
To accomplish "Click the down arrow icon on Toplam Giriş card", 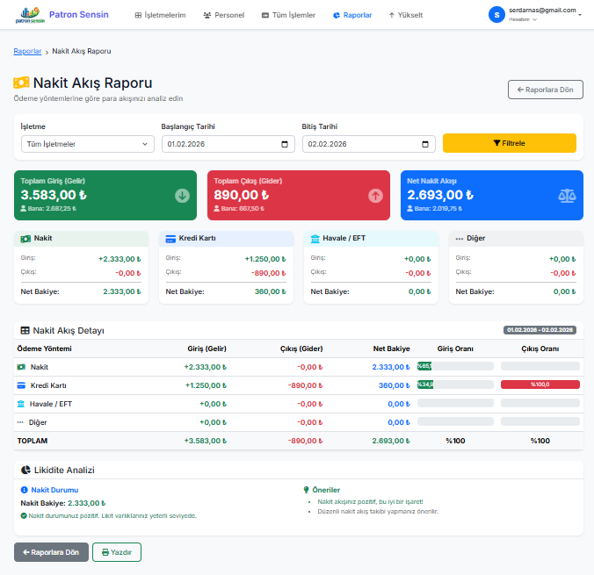I will (x=182, y=196).
